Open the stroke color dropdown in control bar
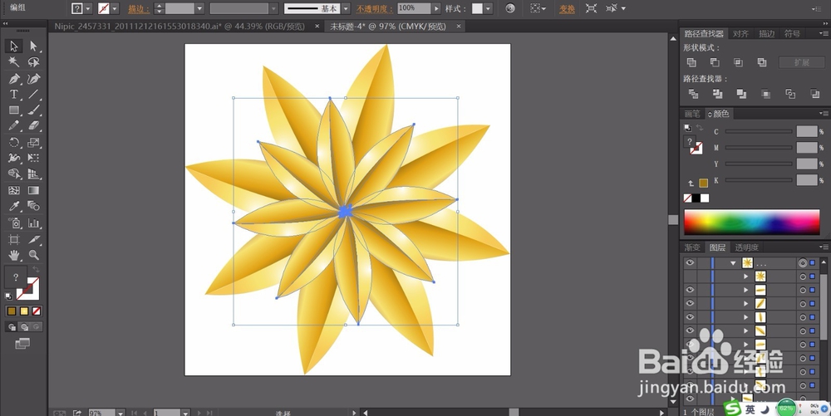 coord(115,8)
